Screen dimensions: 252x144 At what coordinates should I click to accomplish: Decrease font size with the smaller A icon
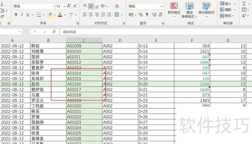tap(75, 6)
